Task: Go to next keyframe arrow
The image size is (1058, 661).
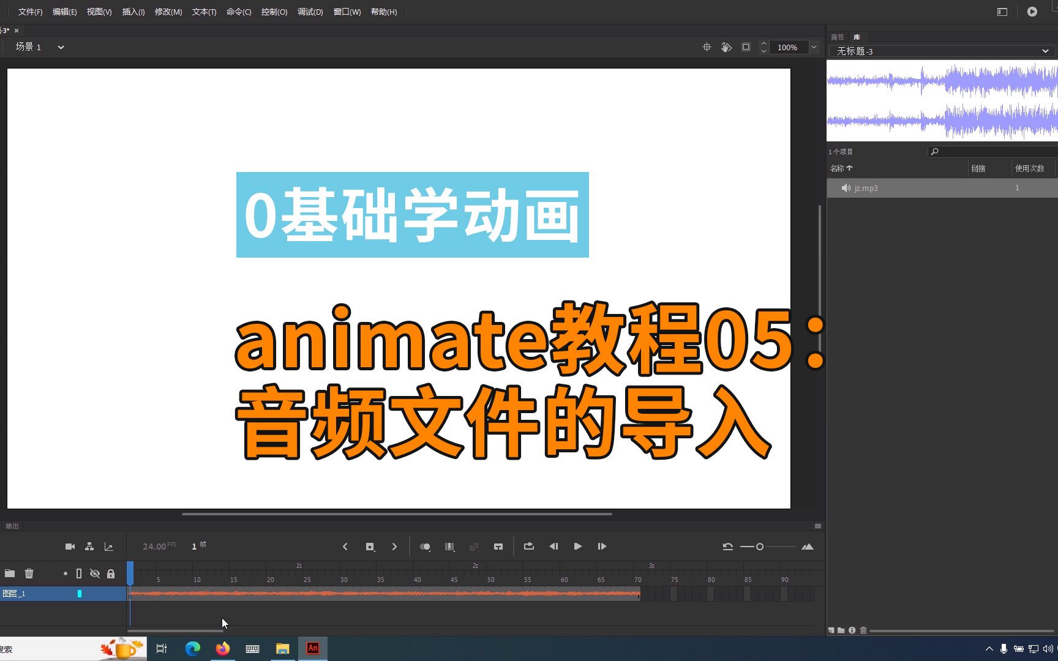Action: pyautogui.click(x=394, y=547)
